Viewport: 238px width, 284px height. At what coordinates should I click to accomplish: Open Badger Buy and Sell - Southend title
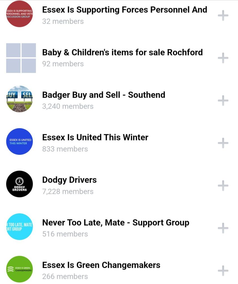104,95
